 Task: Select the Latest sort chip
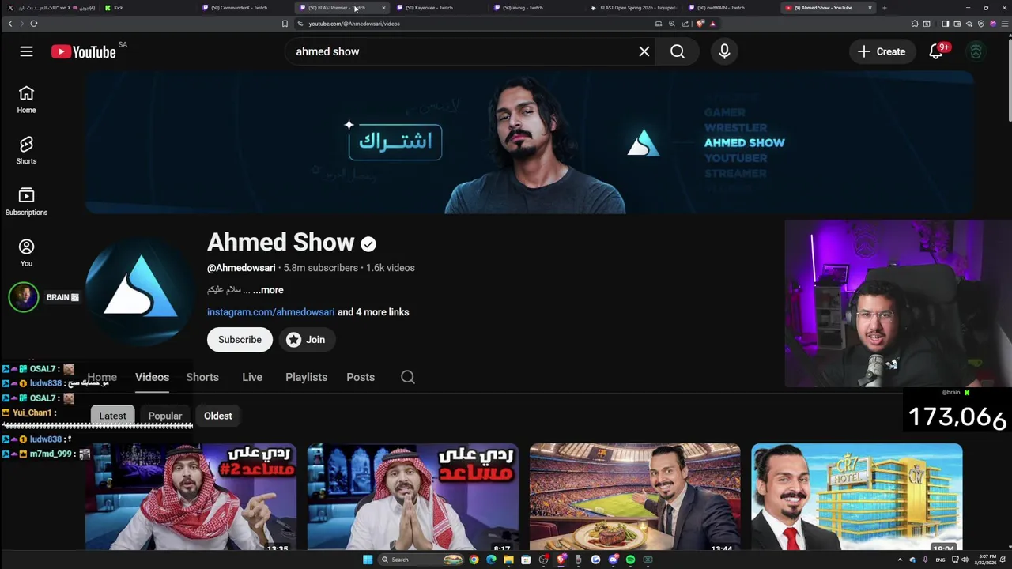[112, 416]
